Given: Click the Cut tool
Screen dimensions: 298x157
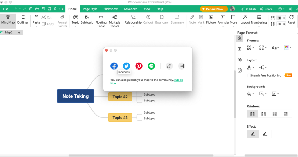Looking at the screenshot, I should click(x=47, y=17).
